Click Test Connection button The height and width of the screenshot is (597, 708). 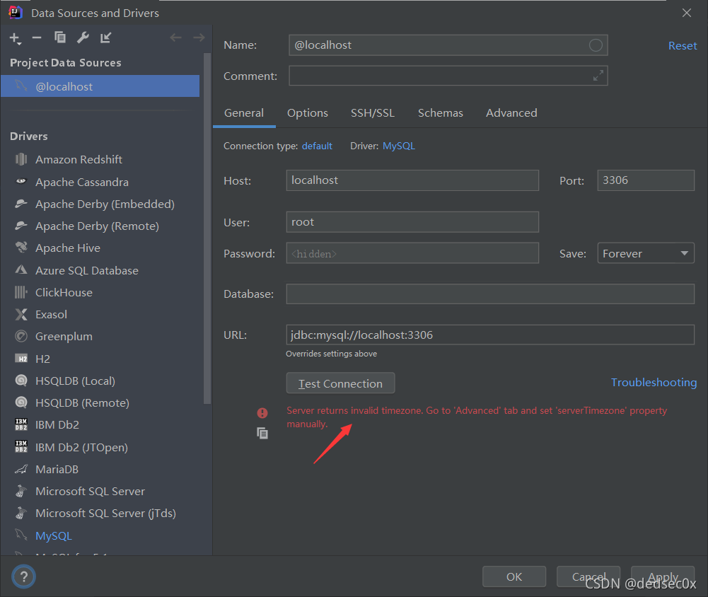click(x=340, y=383)
